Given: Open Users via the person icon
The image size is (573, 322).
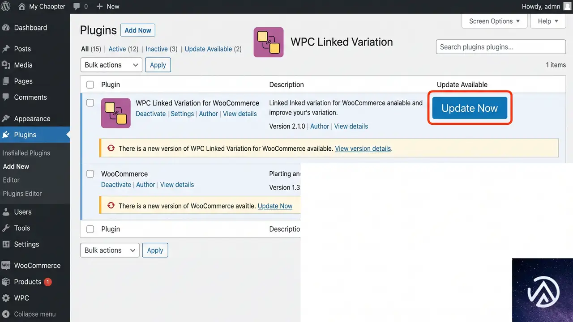Looking at the screenshot, I should tap(6, 212).
